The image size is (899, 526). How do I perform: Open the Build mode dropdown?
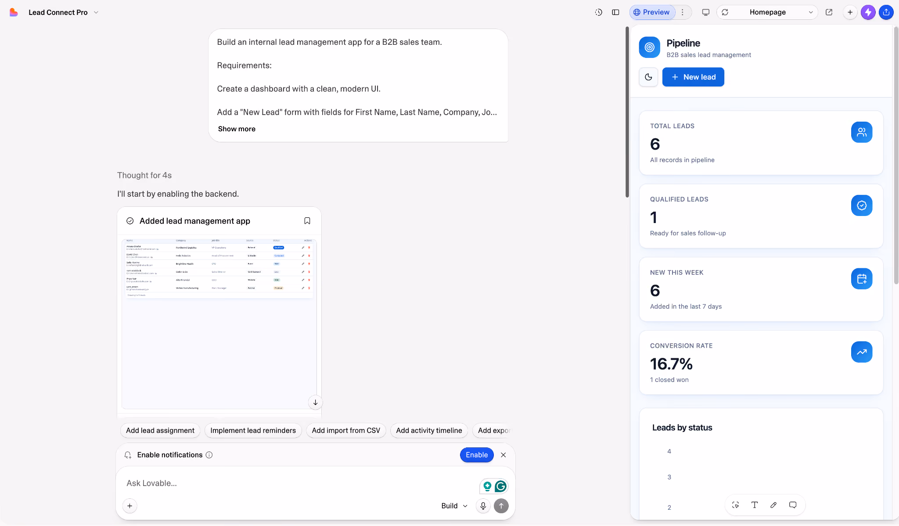pos(454,506)
